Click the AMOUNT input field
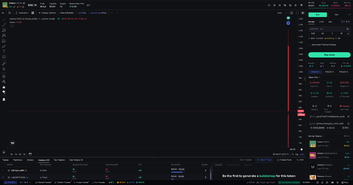 click(329, 29)
